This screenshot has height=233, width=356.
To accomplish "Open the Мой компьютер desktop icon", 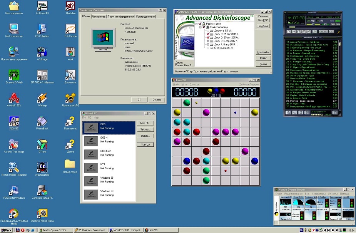I will click(x=14, y=30).
